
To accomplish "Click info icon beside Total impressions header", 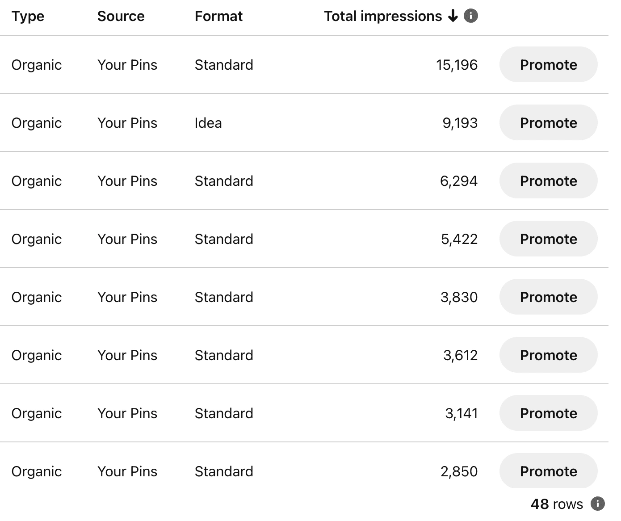I will pyautogui.click(x=471, y=16).
